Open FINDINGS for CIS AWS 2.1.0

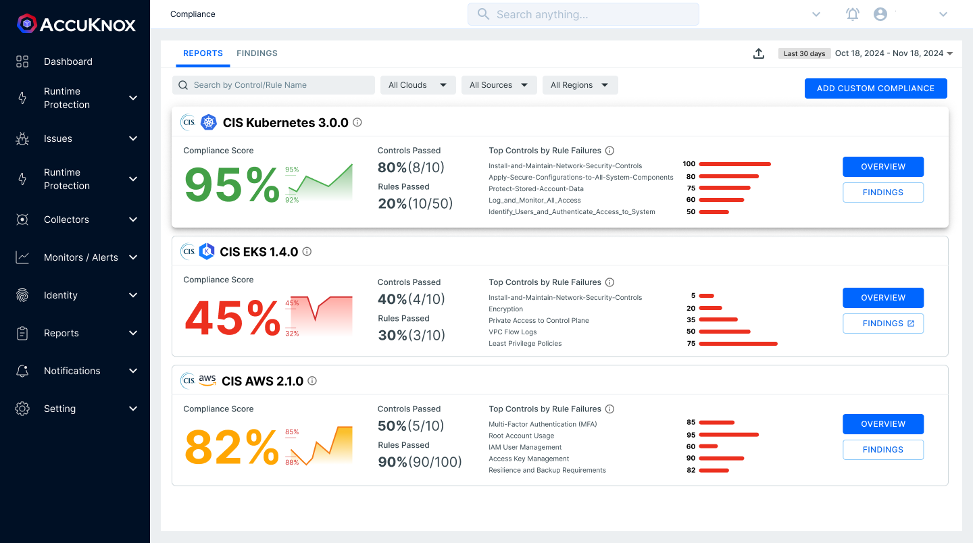tap(883, 450)
